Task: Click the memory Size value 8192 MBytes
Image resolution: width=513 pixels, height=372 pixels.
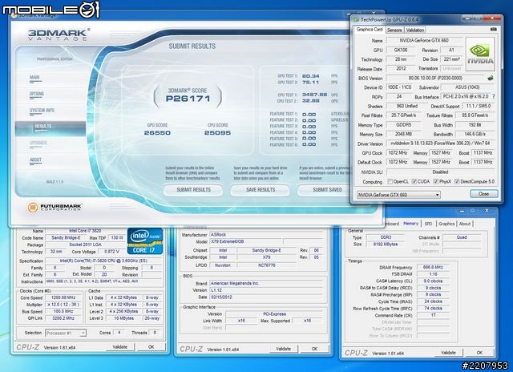Action: pos(386,244)
